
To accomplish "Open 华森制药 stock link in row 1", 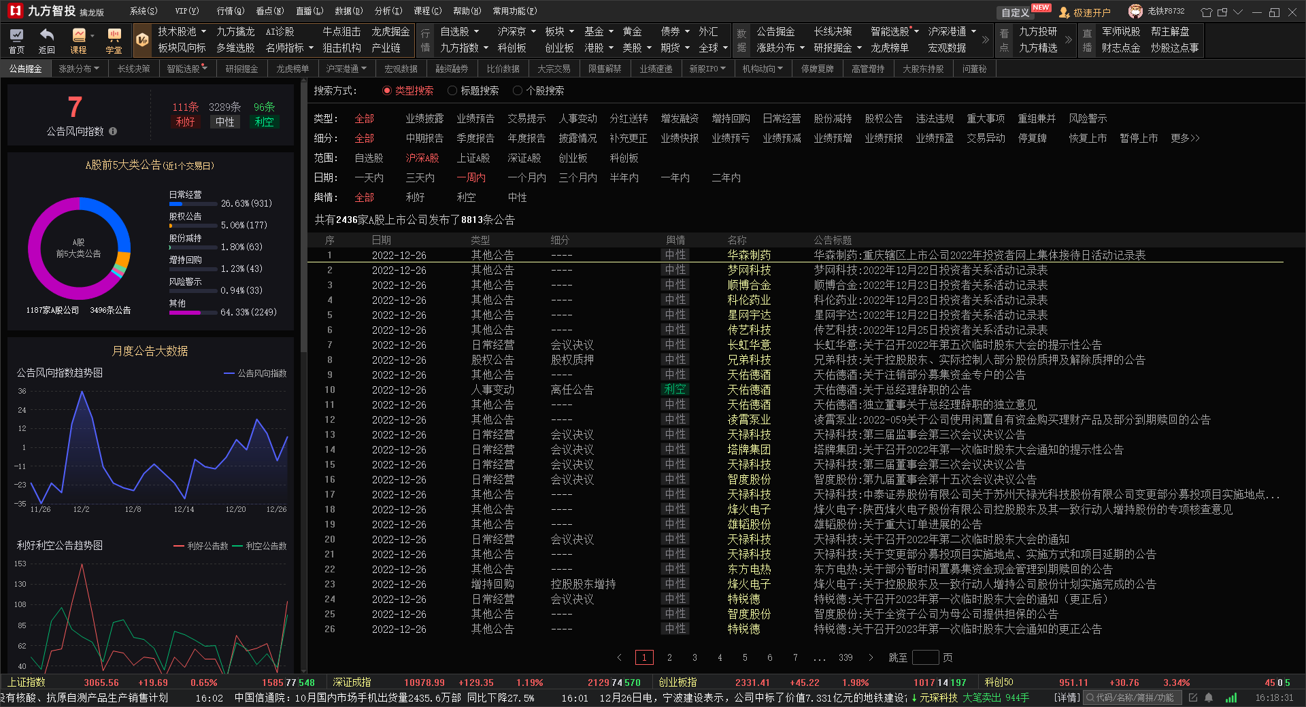I will (749, 255).
